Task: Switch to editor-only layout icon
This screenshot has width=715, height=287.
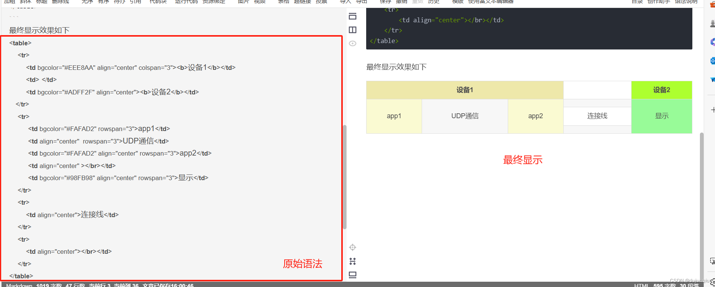Action: [x=353, y=16]
